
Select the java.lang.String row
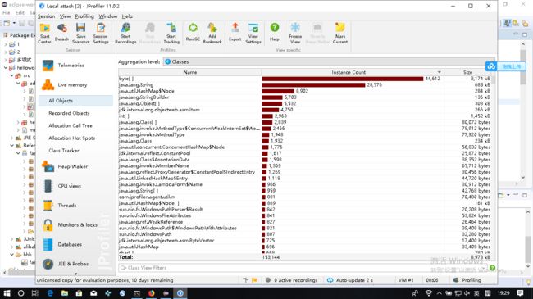click(x=305, y=85)
